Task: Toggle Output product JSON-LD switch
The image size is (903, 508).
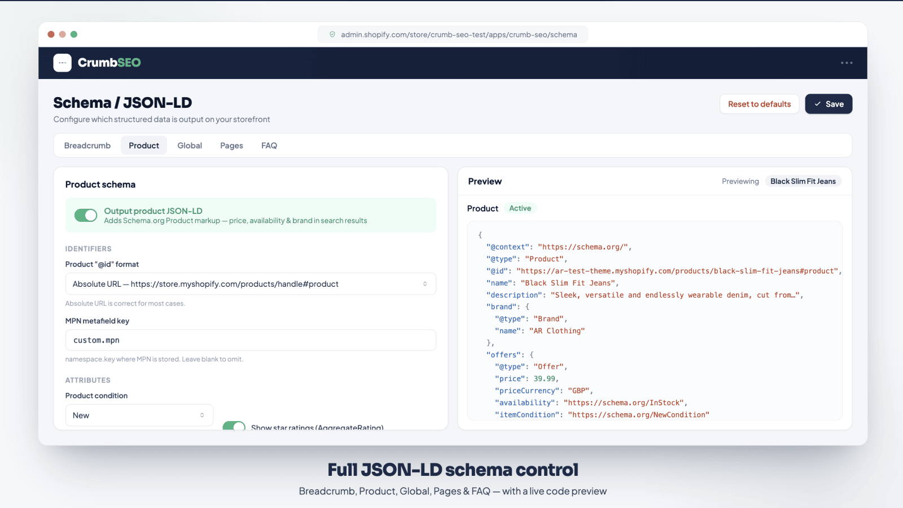Action: coord(86,215)
